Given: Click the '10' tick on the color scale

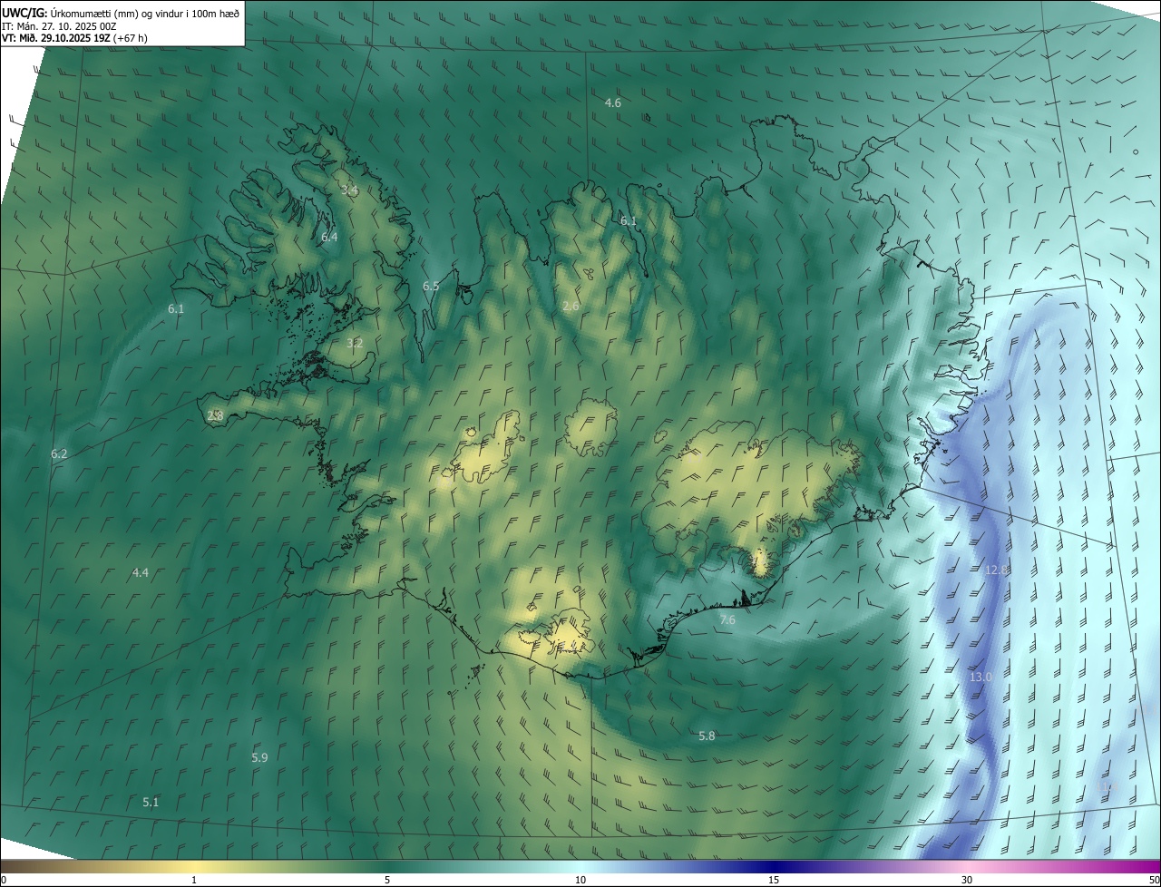Looking at the screenshot, I should click(x=580, y=881).
